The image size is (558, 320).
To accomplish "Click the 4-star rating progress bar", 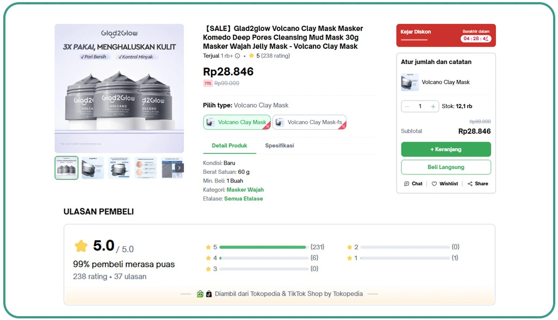I will (x=263, y=258).
